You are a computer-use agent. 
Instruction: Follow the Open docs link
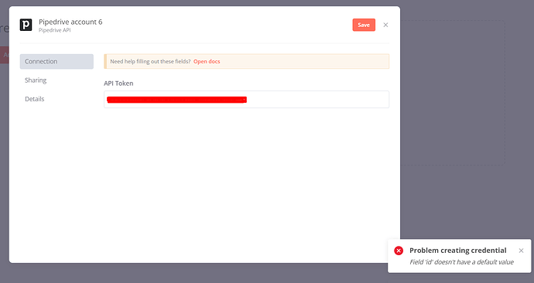[x=207, y=62]
